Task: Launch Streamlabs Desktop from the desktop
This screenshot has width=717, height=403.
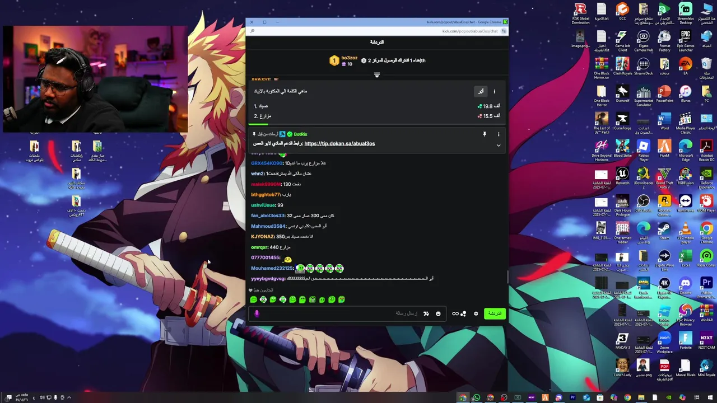Action: click(685, 14)
